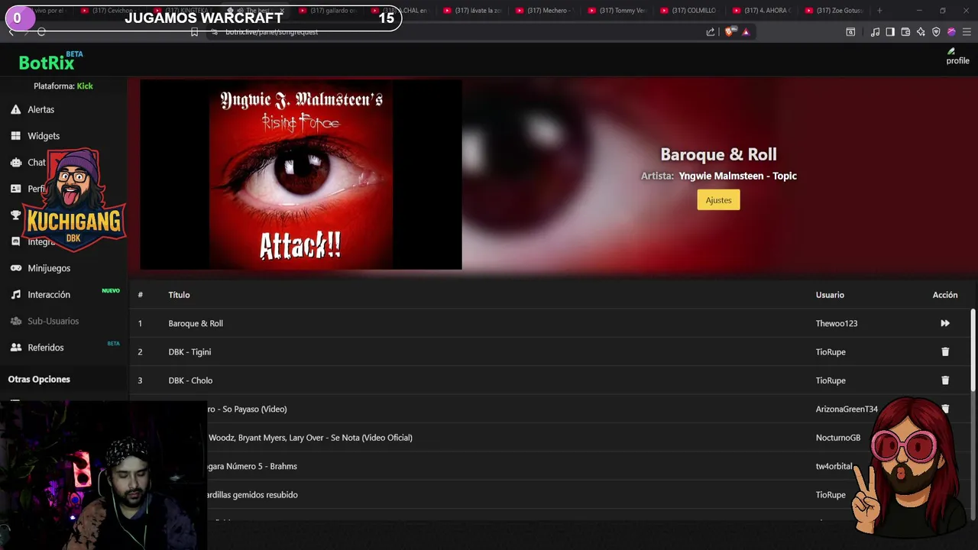Switch to '(317) Mechero' tab

pyautogui.click(x=542, y=11)
